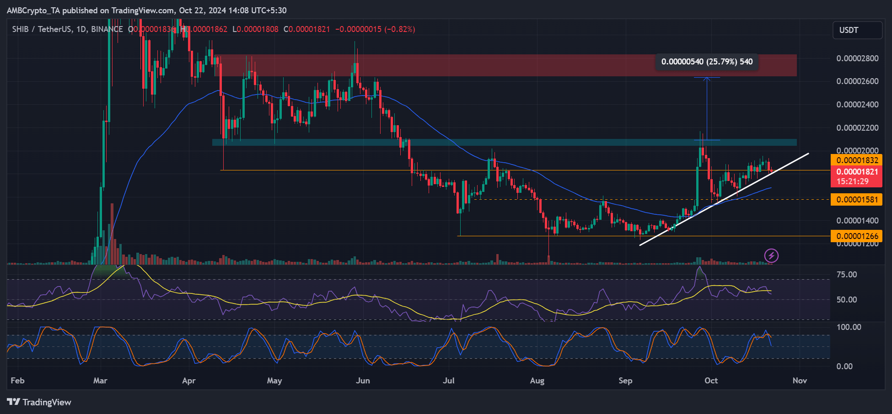Click the stochastic 100.00 scale label
Image resolution: width=892 pixels, height=414 pixels.
pyautogui.click(x=849, y=327)
